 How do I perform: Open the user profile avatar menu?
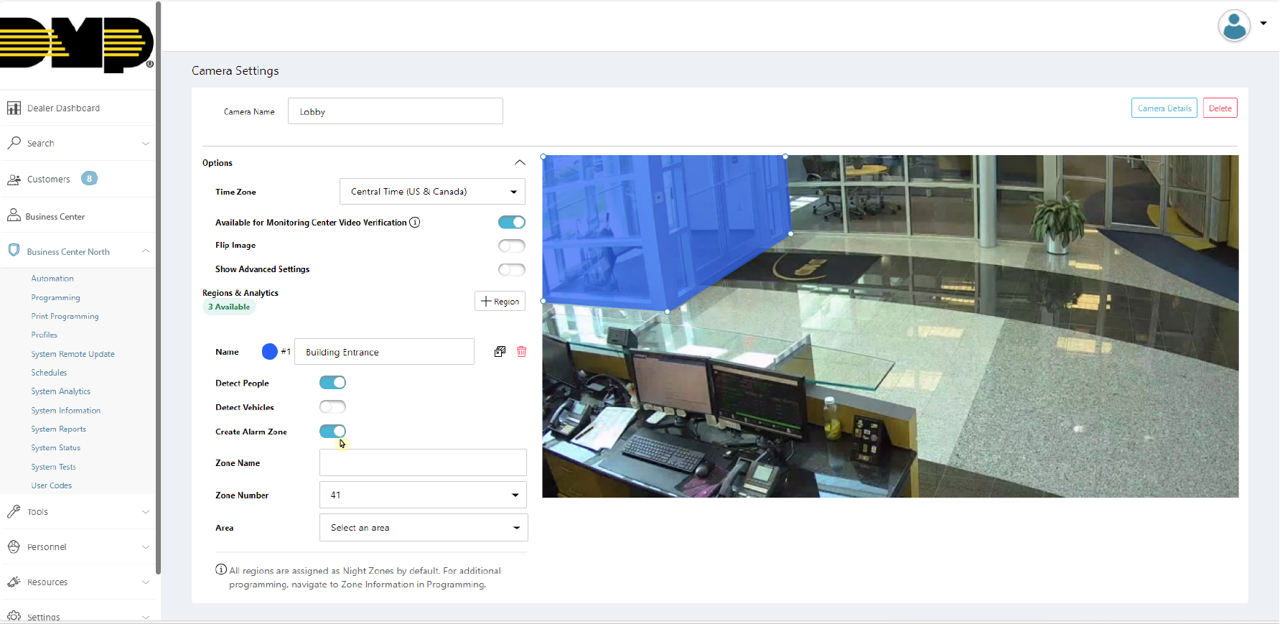pos(1235,26)
